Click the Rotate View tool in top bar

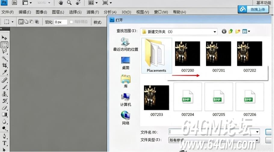coord(78,3)
